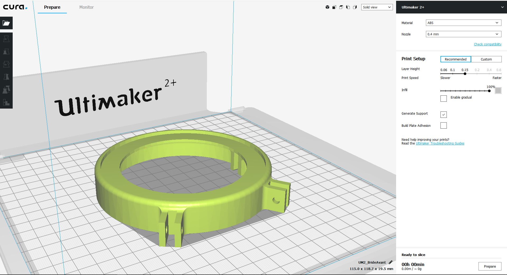Select the Rotate tool in left toolbar
This screenshot has width=507, height=275.
tap(6, 64)
